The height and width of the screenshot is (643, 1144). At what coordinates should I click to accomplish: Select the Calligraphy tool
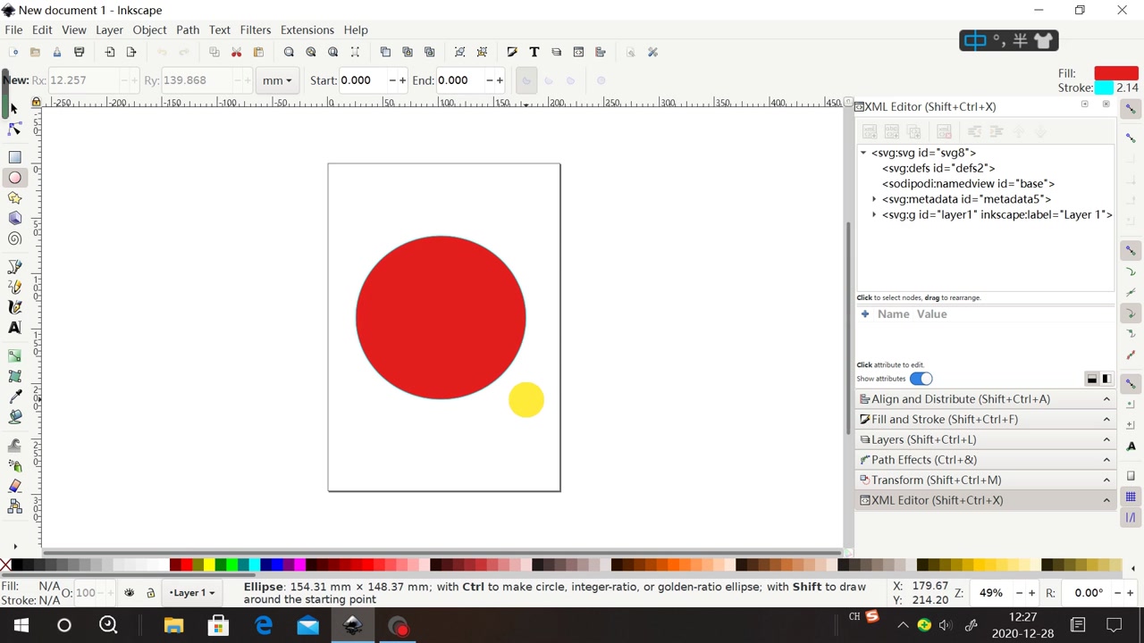[x=14, y=307]
